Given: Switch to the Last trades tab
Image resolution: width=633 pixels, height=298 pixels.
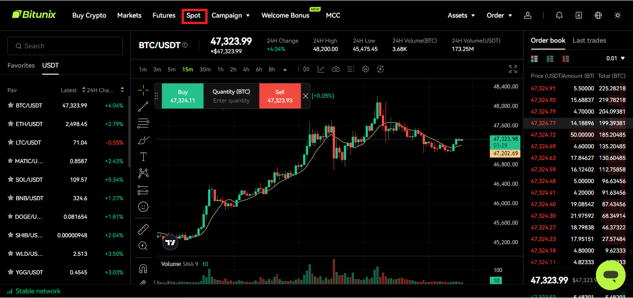Looking at the screenshot, I should pyautogui.click(x=589, y=40).
